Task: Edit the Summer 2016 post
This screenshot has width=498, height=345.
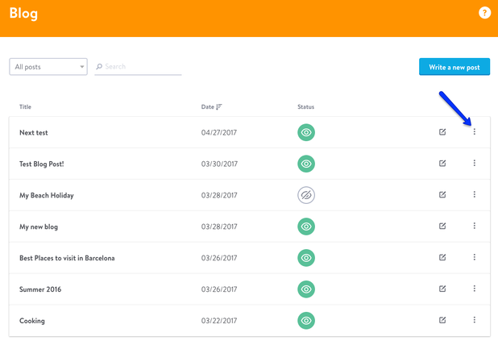Action: pyautogui.click(x=442, y=289)
